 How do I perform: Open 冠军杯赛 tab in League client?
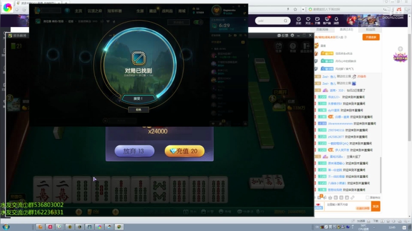point(114,11)
